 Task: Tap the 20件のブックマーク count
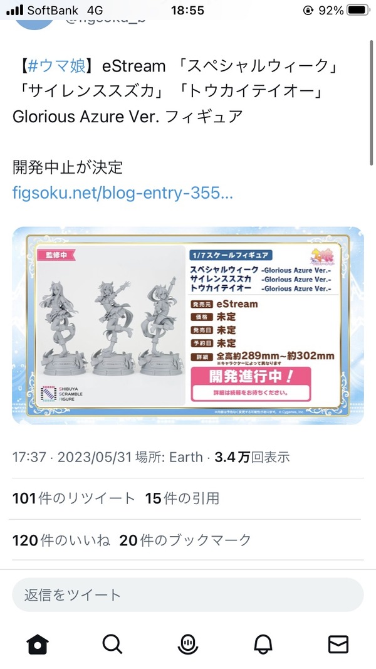185,540
